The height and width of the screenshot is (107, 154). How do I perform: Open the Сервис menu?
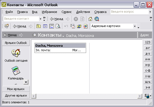coord(66,12)
